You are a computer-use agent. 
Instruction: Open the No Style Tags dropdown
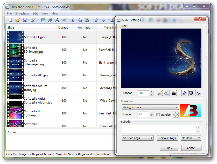click(x=138, y=138)
